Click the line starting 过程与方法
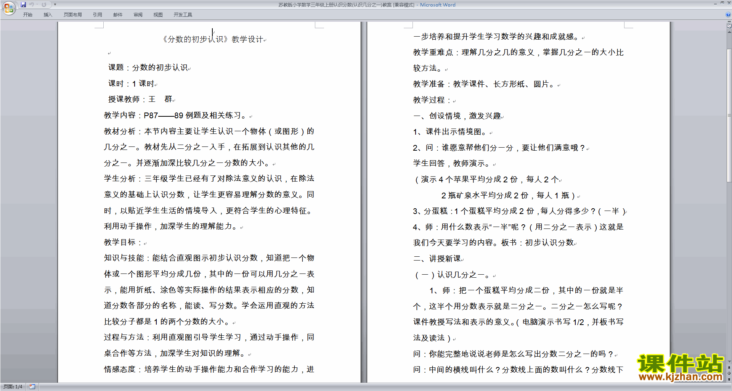Viewport: 732px width, 391px height. tap(209, 337)
